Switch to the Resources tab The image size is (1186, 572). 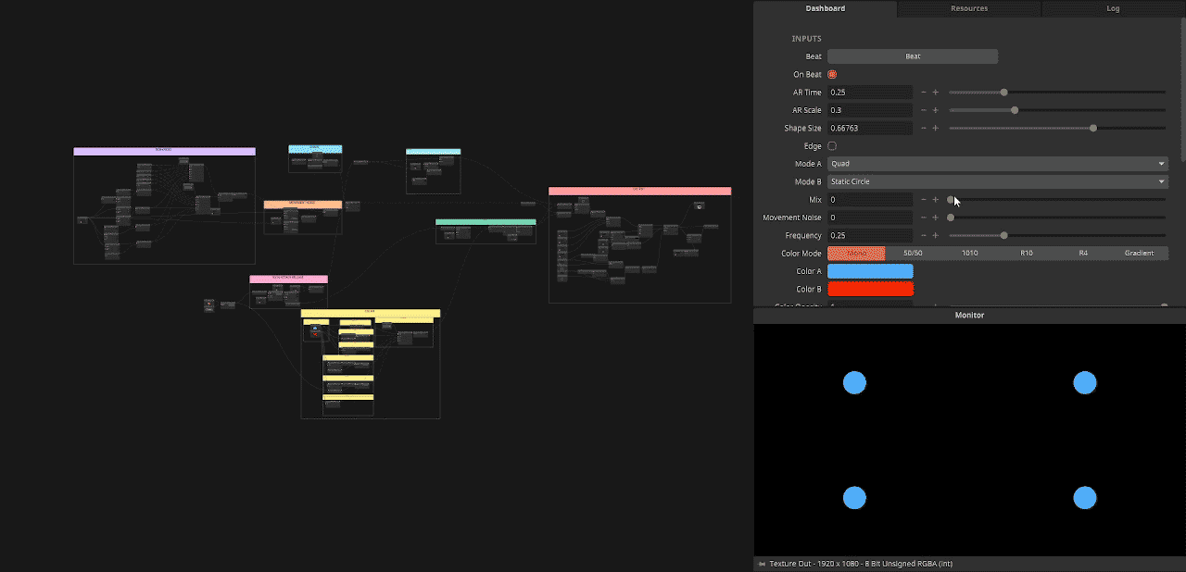(x=969, y=9)
